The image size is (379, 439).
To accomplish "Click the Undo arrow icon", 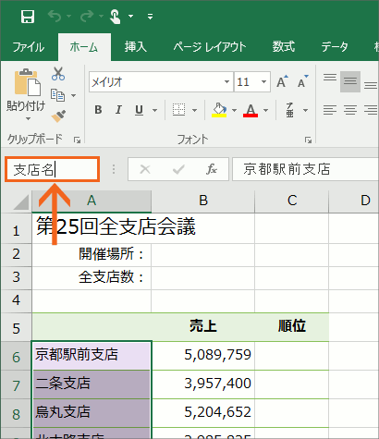I will 55,16.
